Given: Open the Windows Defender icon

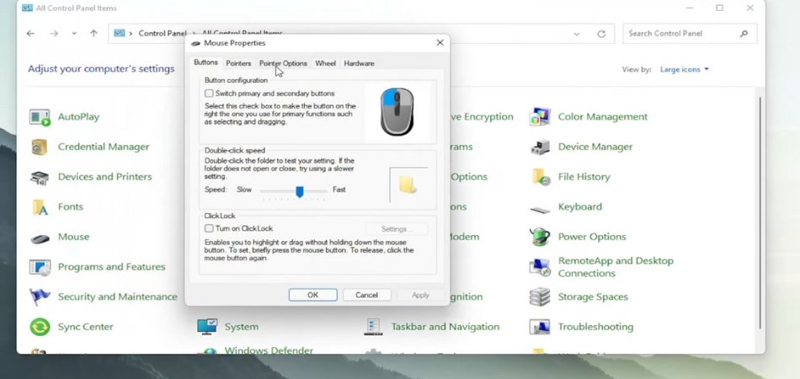Looking at the screenshot, I should click(x=209, y=351).
